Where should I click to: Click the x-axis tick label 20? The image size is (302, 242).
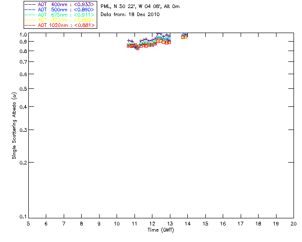click(x=294, y=224)
